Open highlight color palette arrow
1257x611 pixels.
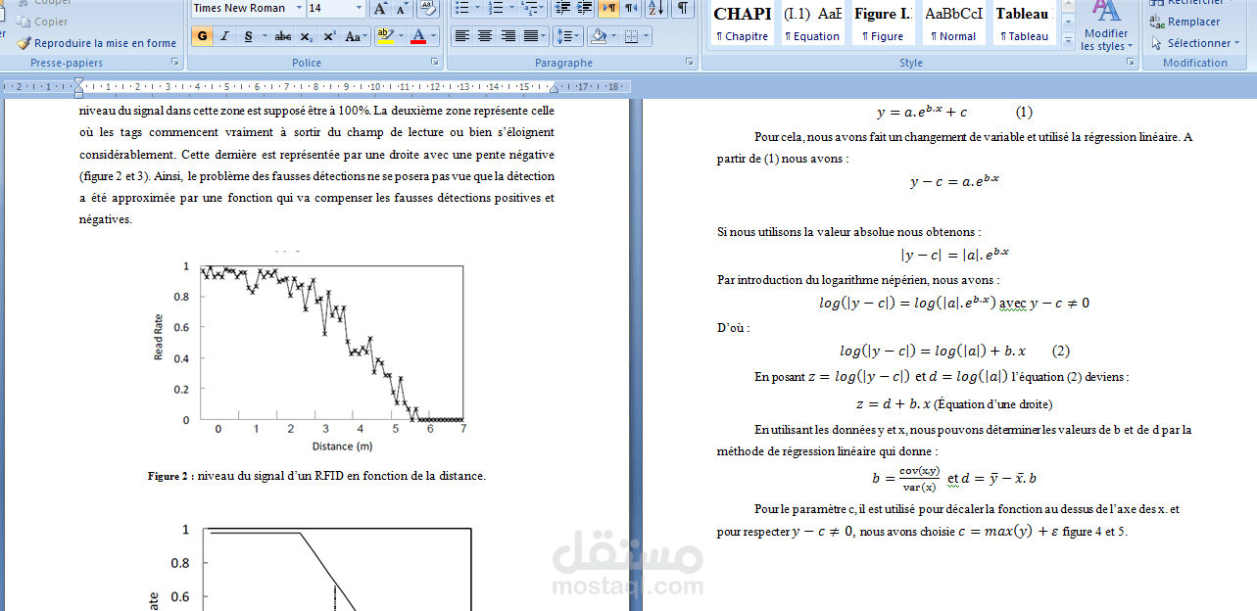pyautogui.click(x=400, y=36)
